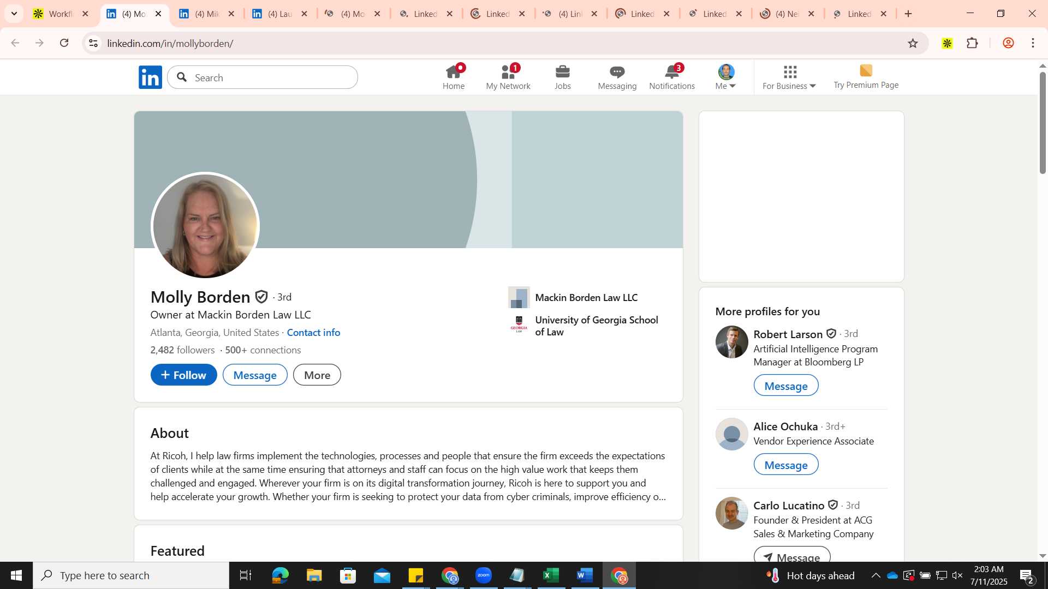Screen dimensions: 1048x589
Task: Open Excel from taskbar
Action: [x=551, y=575]
